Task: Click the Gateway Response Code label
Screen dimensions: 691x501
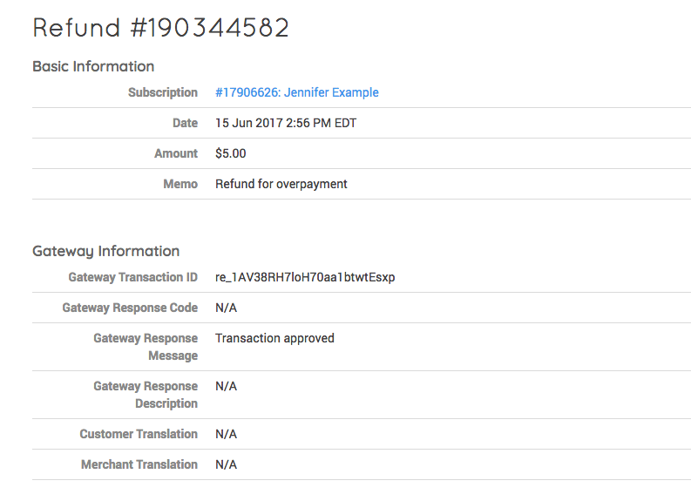Action: coord(130,308)
